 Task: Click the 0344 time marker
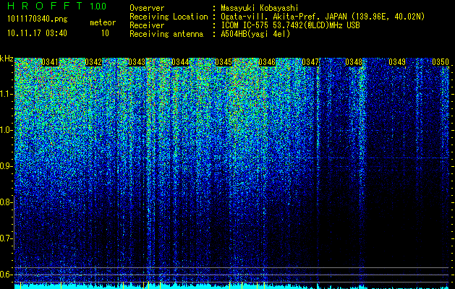[180, 62]
